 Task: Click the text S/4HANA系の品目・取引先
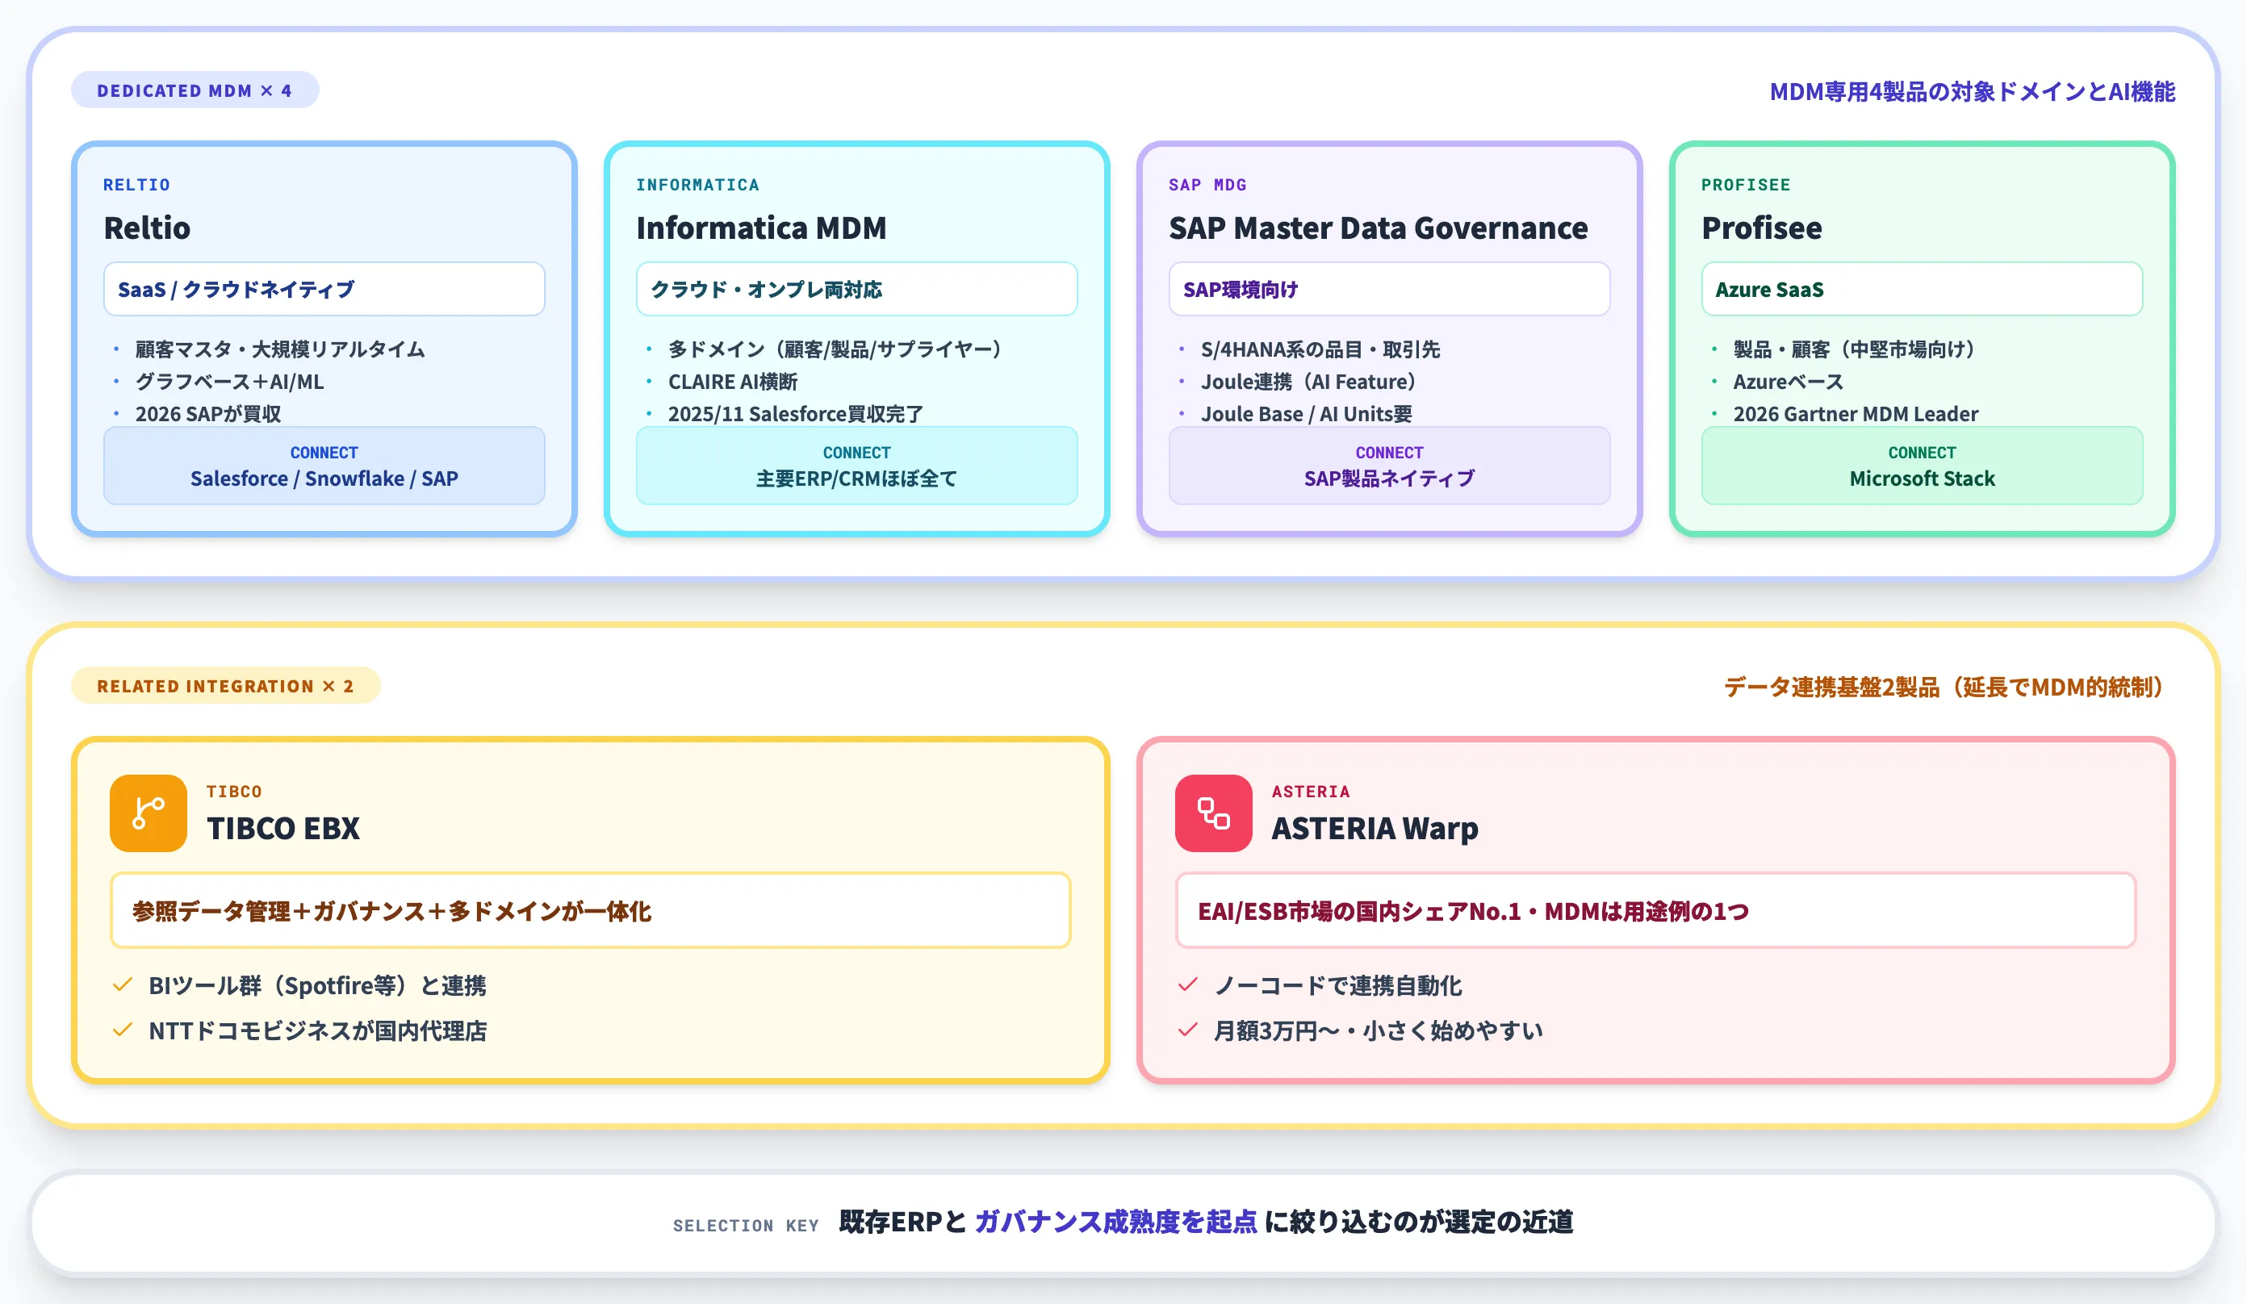pos(1320,349)
